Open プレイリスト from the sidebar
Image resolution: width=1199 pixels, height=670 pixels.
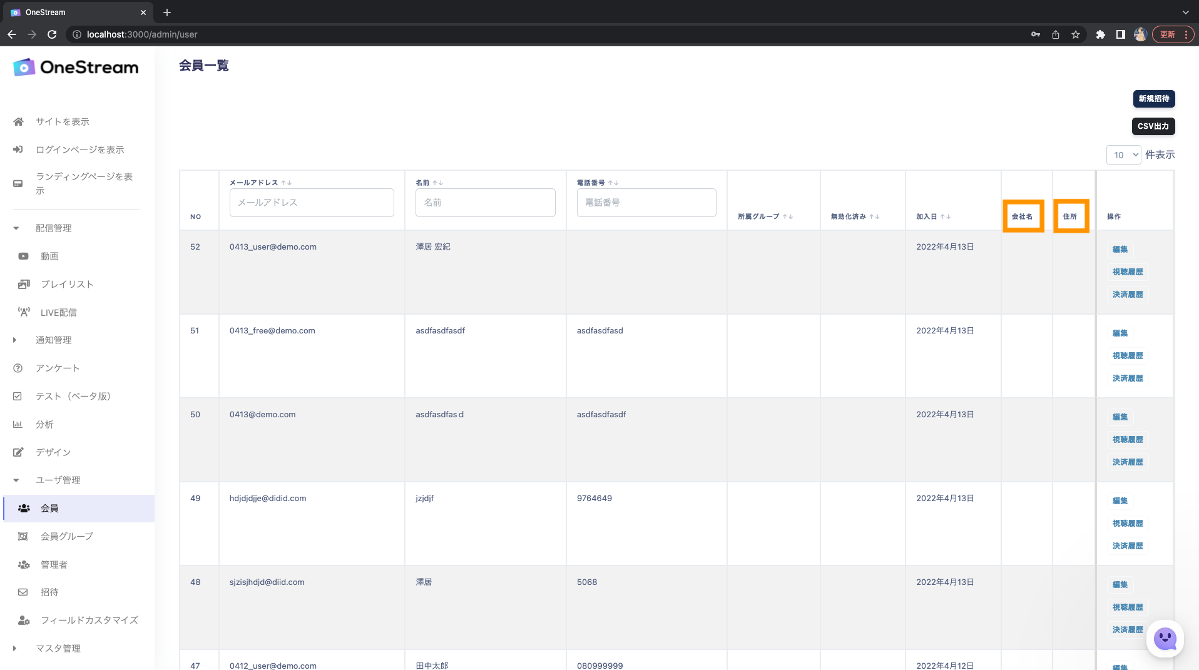pos(67,284)
